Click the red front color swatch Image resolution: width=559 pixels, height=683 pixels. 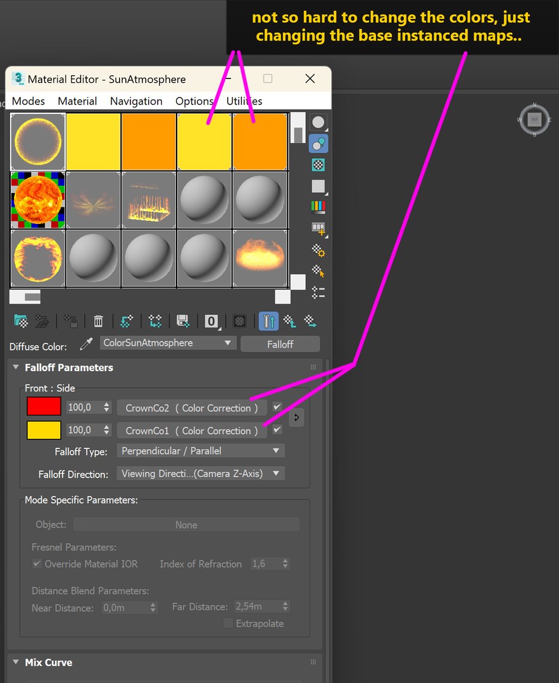[x=44, y=407]
